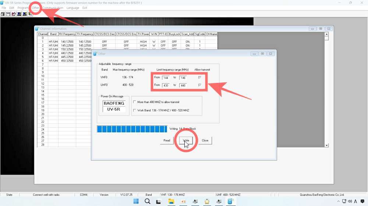Show hidden system tray icons chevron
Image resolution: width=368 pixels, height=206 pixels.
(338, 201)
